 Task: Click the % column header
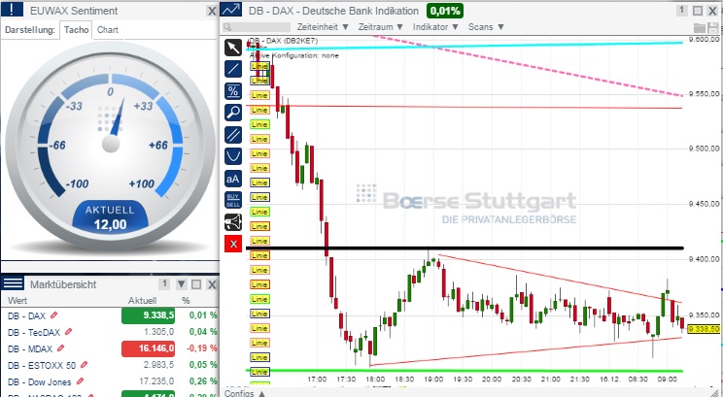tap(186, 301)
